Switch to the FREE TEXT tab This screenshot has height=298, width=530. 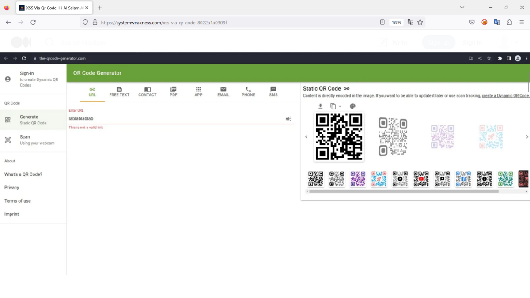point(119,92)
